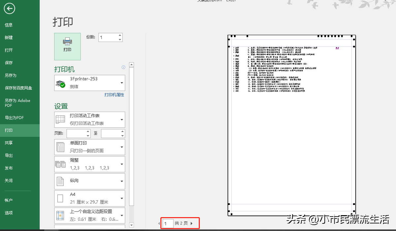Decrease the copies count with down arrow

pos(120,40)
